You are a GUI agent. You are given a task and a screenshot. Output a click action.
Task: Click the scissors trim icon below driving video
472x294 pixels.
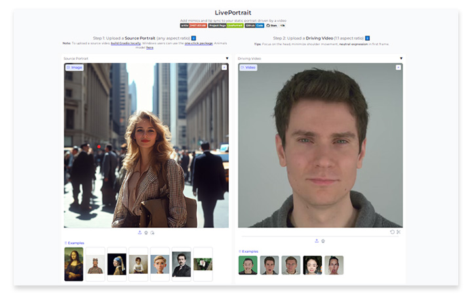[399, 232]
